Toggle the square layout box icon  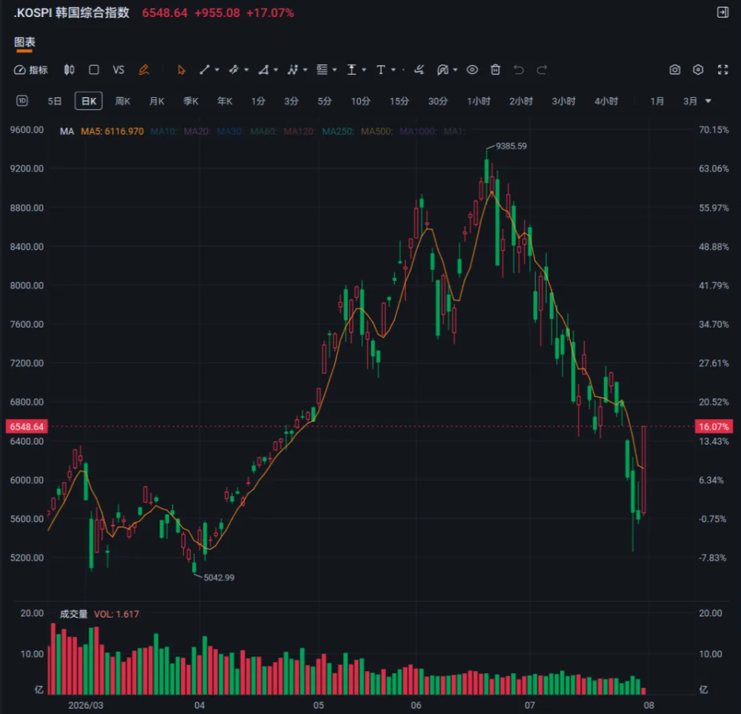(94, 70)
